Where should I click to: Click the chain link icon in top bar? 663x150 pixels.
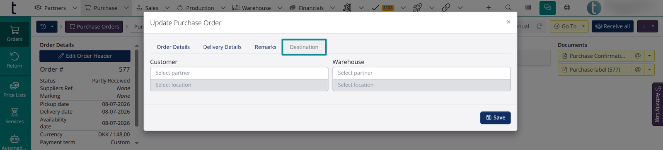(x=446, y=8)
